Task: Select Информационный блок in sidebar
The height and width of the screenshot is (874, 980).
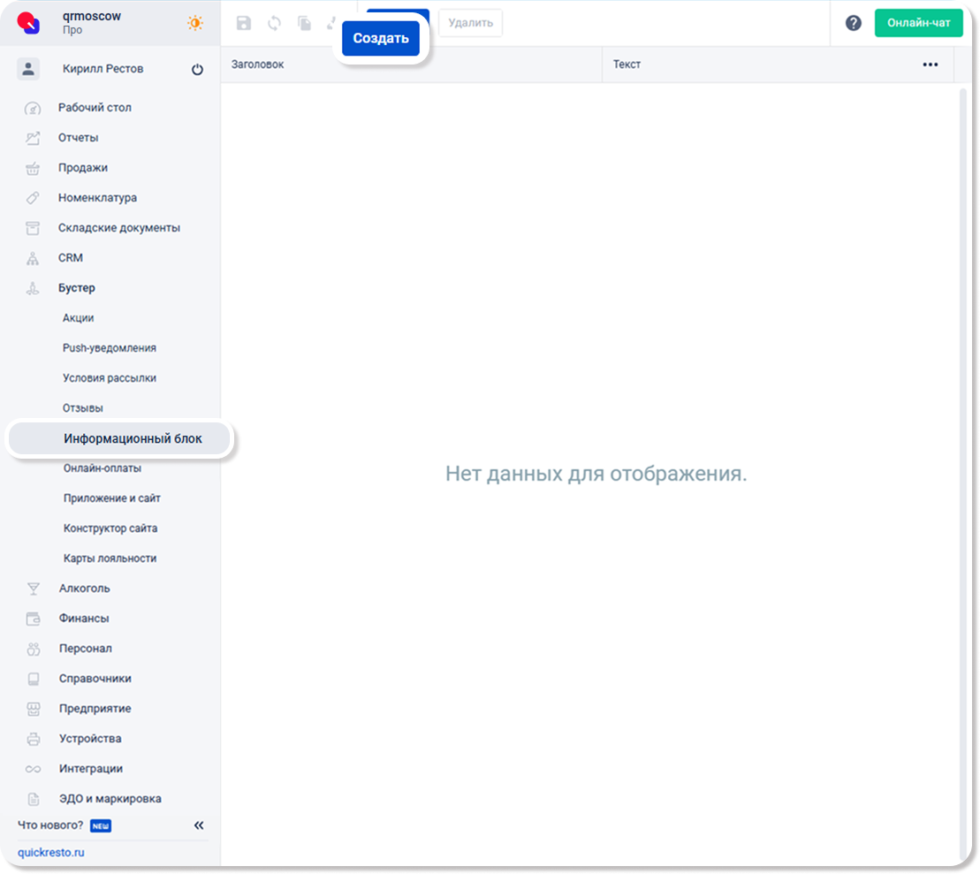Action: click(133, 438)
